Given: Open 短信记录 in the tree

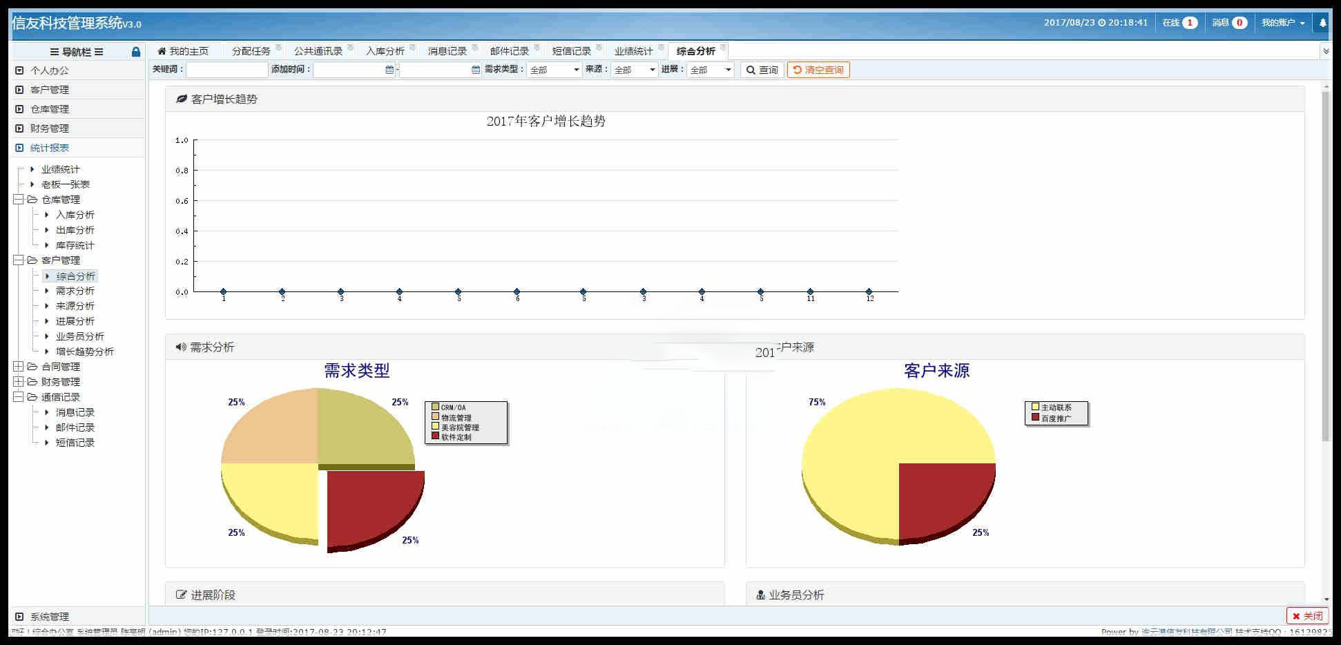Looking at the screenshot, I should 75,443.
